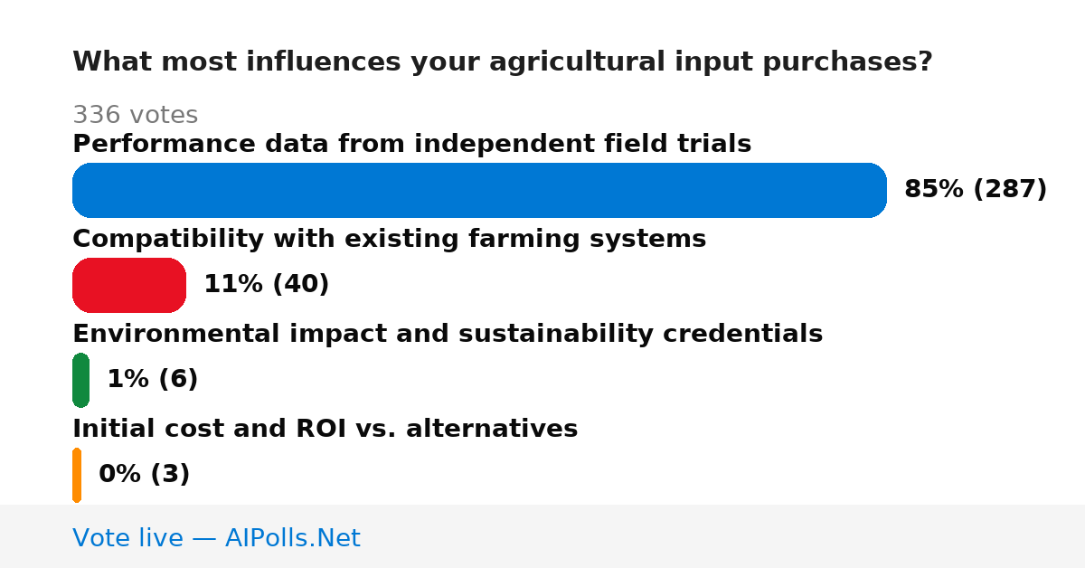The height and width of the screenshot is (568, 1085).
Task: Click the (287) vote count
Action: click(1010, 189)
